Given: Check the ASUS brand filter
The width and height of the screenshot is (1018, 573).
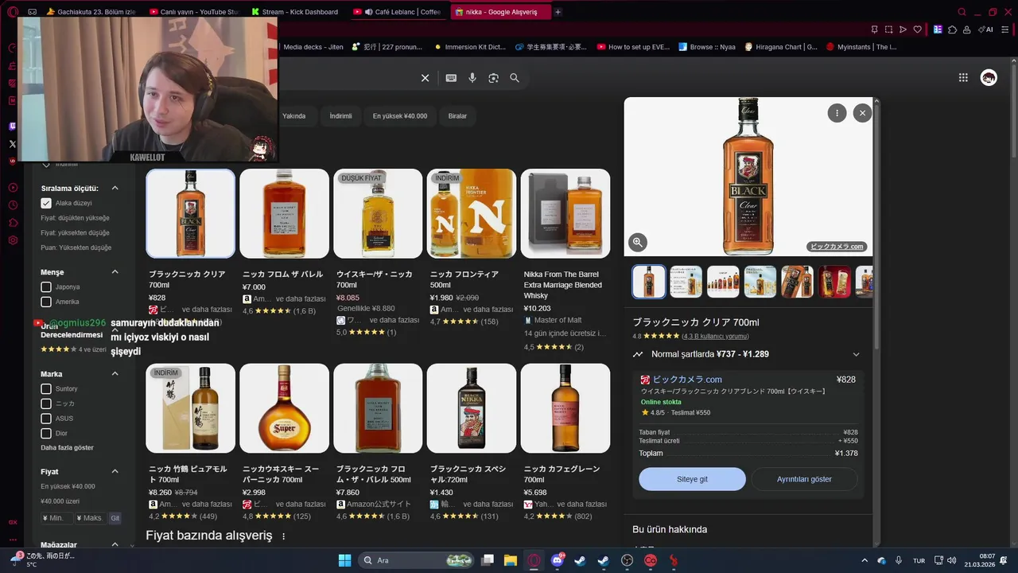Looking at the screenshot, I should click(x=46, y=419).
